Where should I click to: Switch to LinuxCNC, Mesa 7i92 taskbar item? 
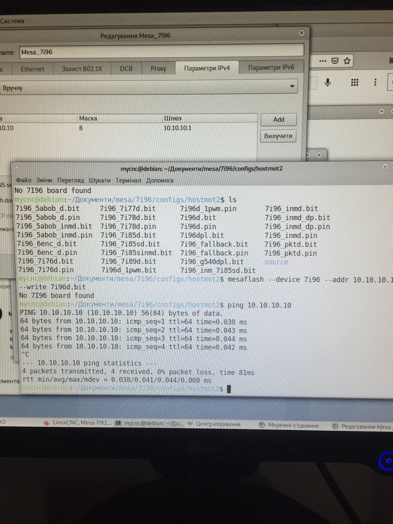(78, 423)
